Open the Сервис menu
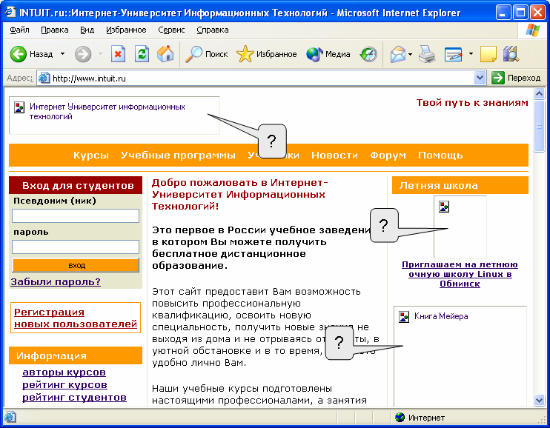 pos(171,30)
